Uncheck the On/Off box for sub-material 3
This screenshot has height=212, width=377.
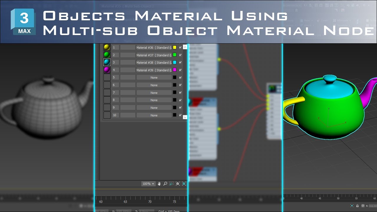180,62
